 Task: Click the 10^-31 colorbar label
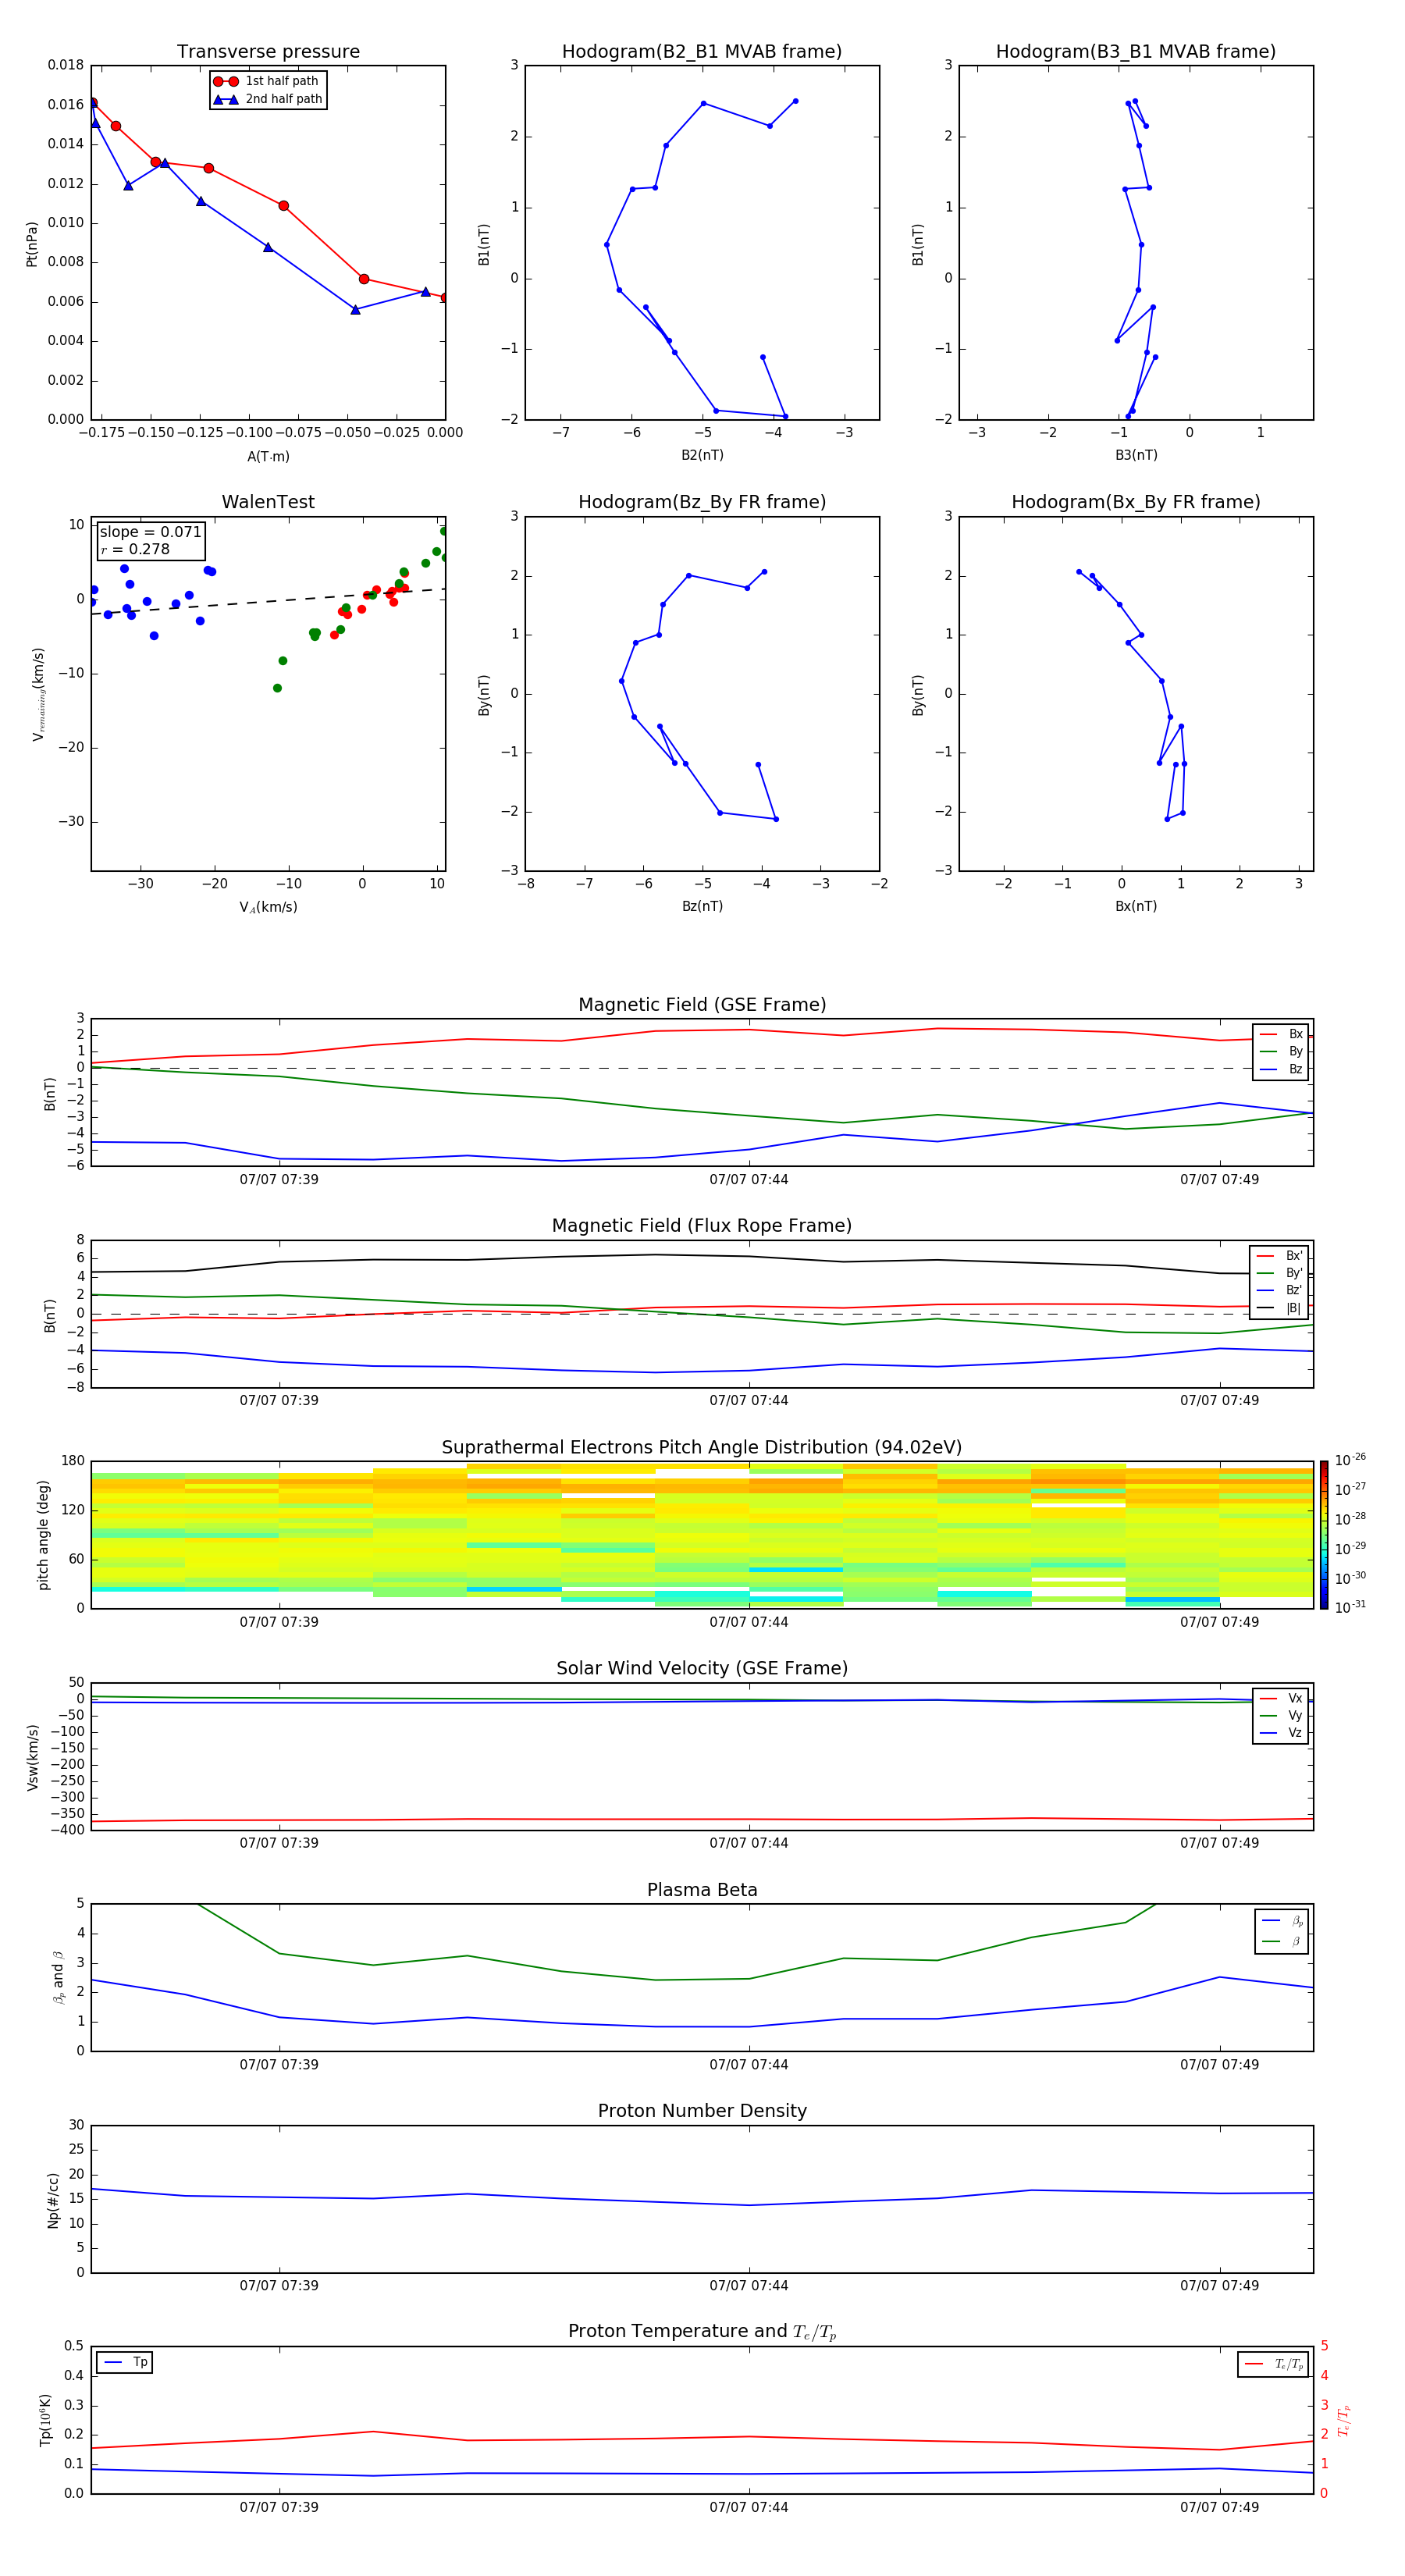(1350, 1607)
